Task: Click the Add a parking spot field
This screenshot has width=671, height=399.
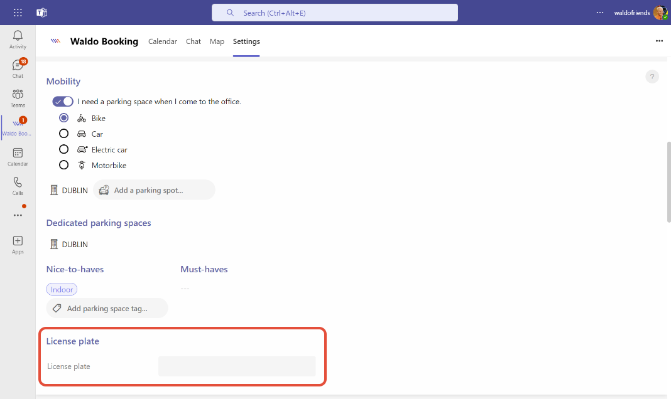Action: tap(154, 190)
